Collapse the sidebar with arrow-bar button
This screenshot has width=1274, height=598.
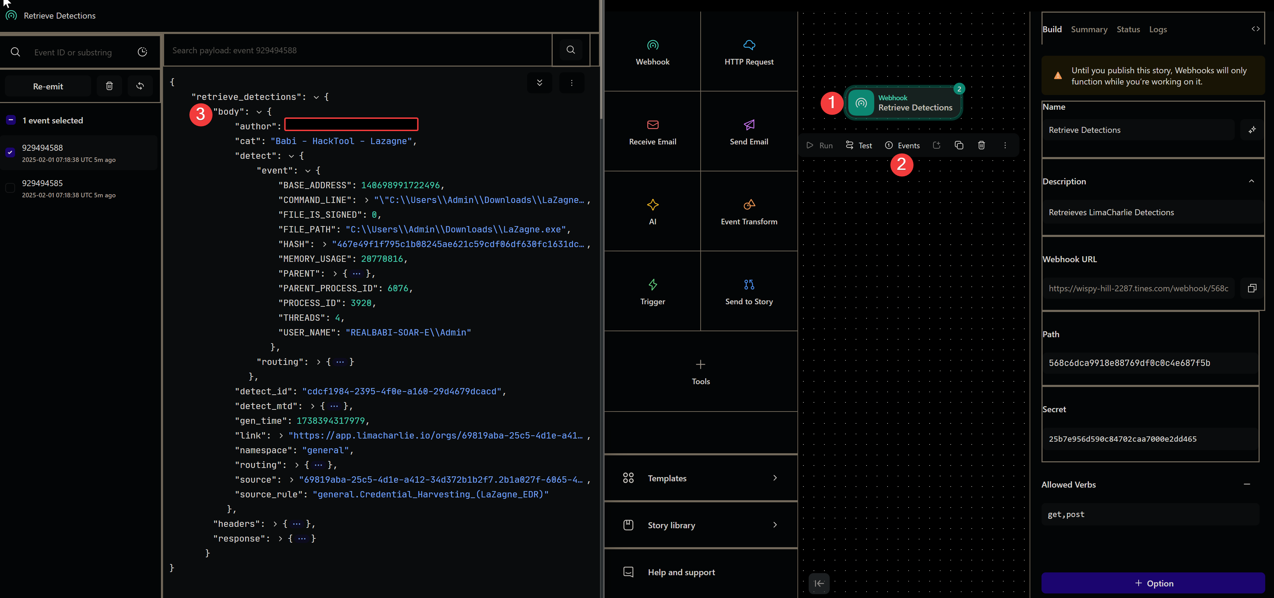pyautogui.click(x=819, y=583)
